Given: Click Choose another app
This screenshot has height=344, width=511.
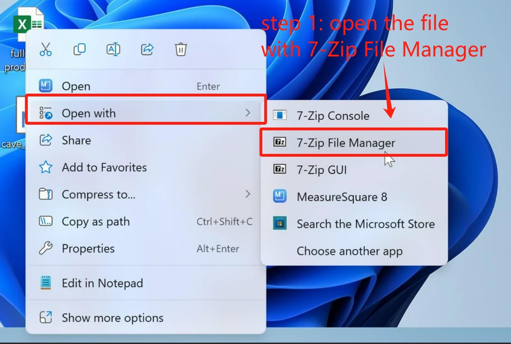Looking at the screenshot, I should tap(354, 251).
